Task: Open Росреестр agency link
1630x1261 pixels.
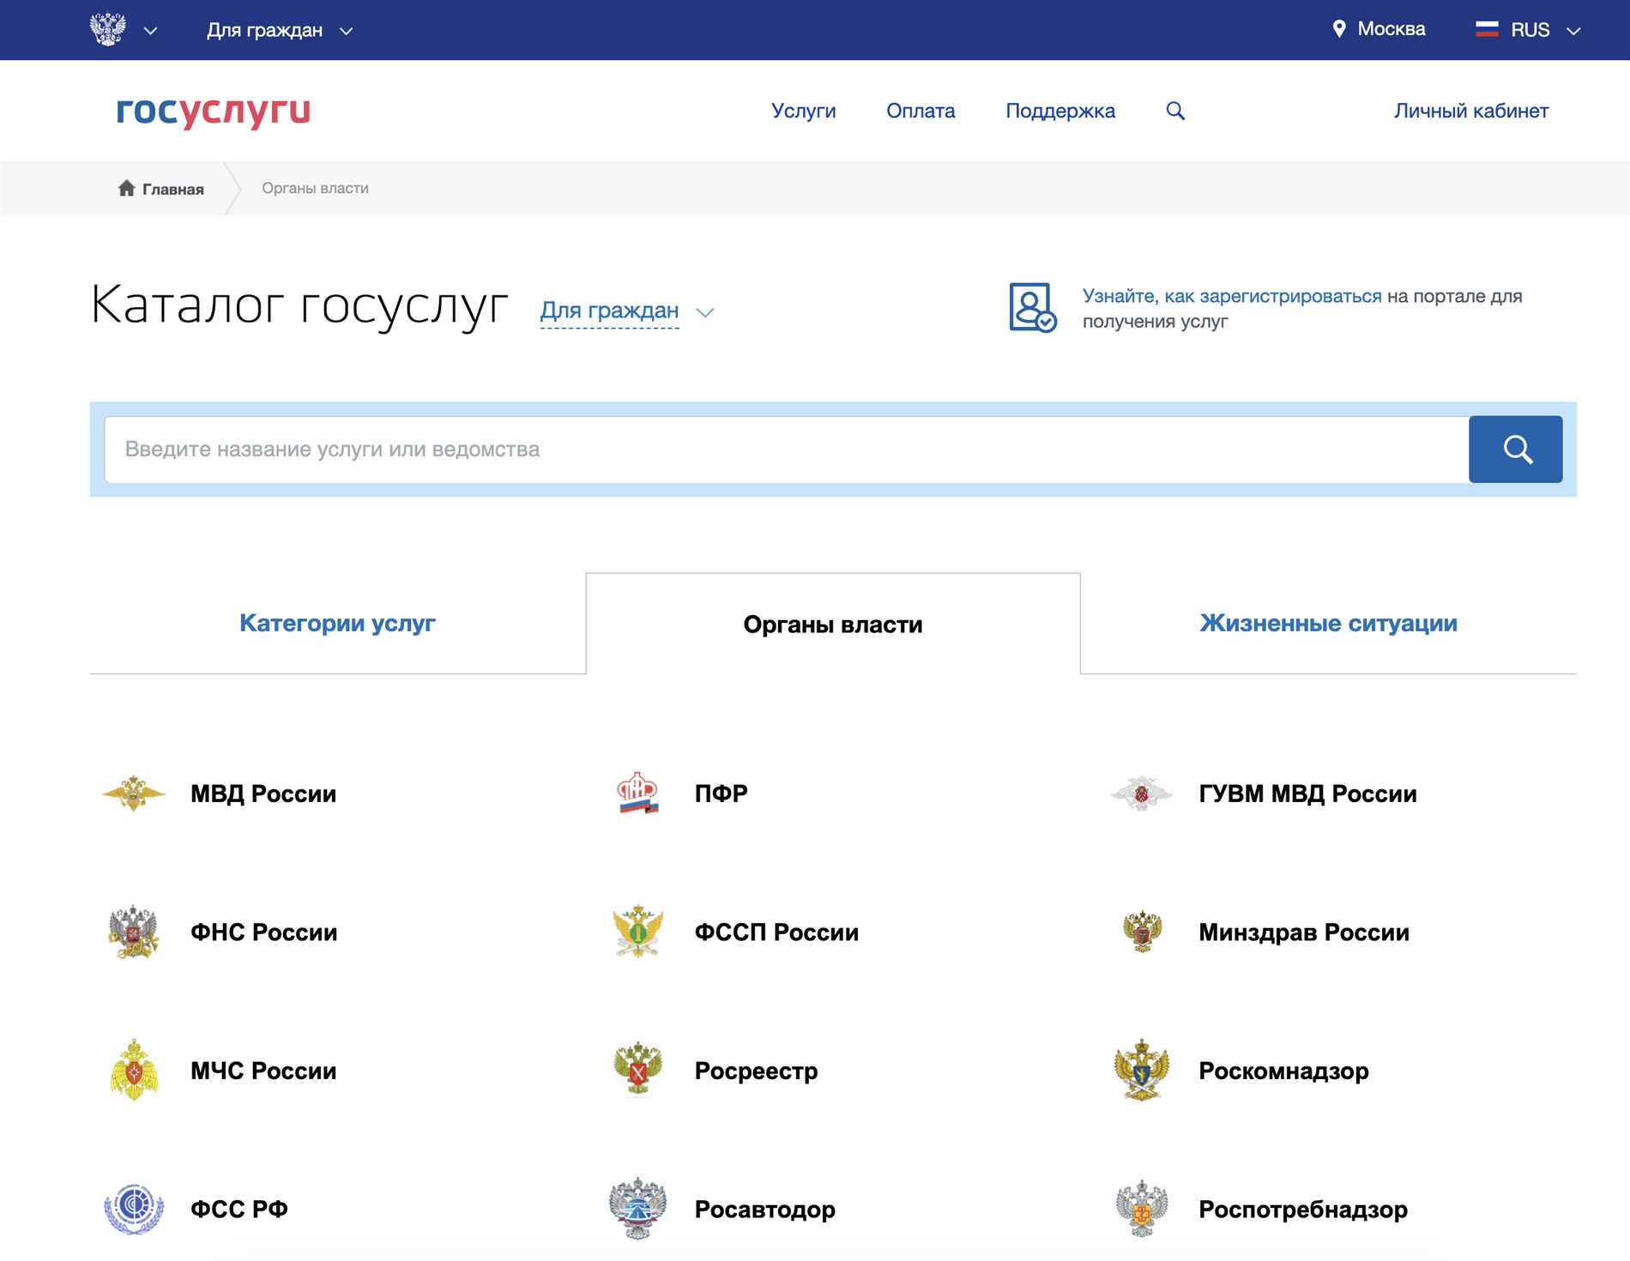Action: 756,1071
